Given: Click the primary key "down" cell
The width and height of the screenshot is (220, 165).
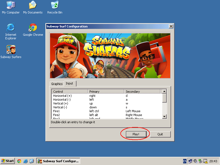Looking at the screenshot, I should (93, 107).
